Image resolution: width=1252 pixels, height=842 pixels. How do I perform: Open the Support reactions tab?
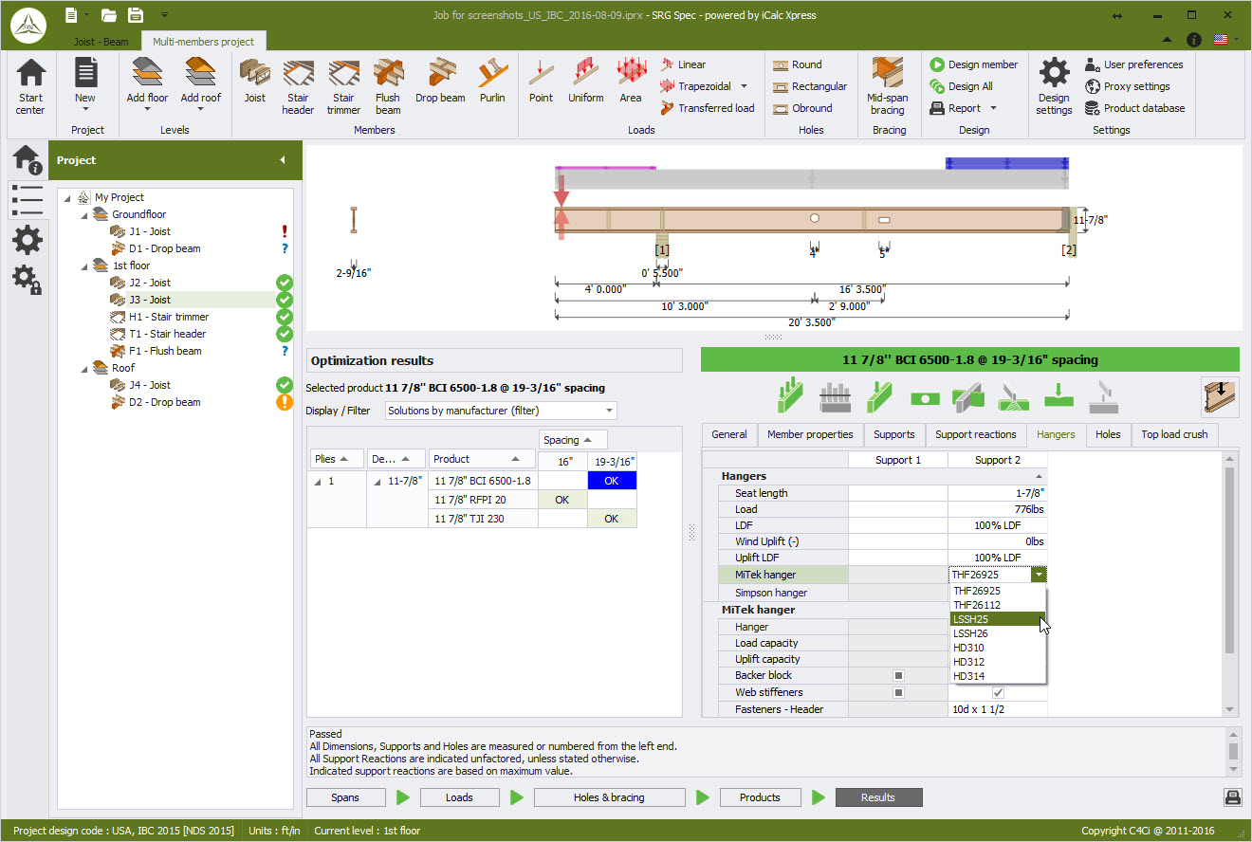point(975,434)
